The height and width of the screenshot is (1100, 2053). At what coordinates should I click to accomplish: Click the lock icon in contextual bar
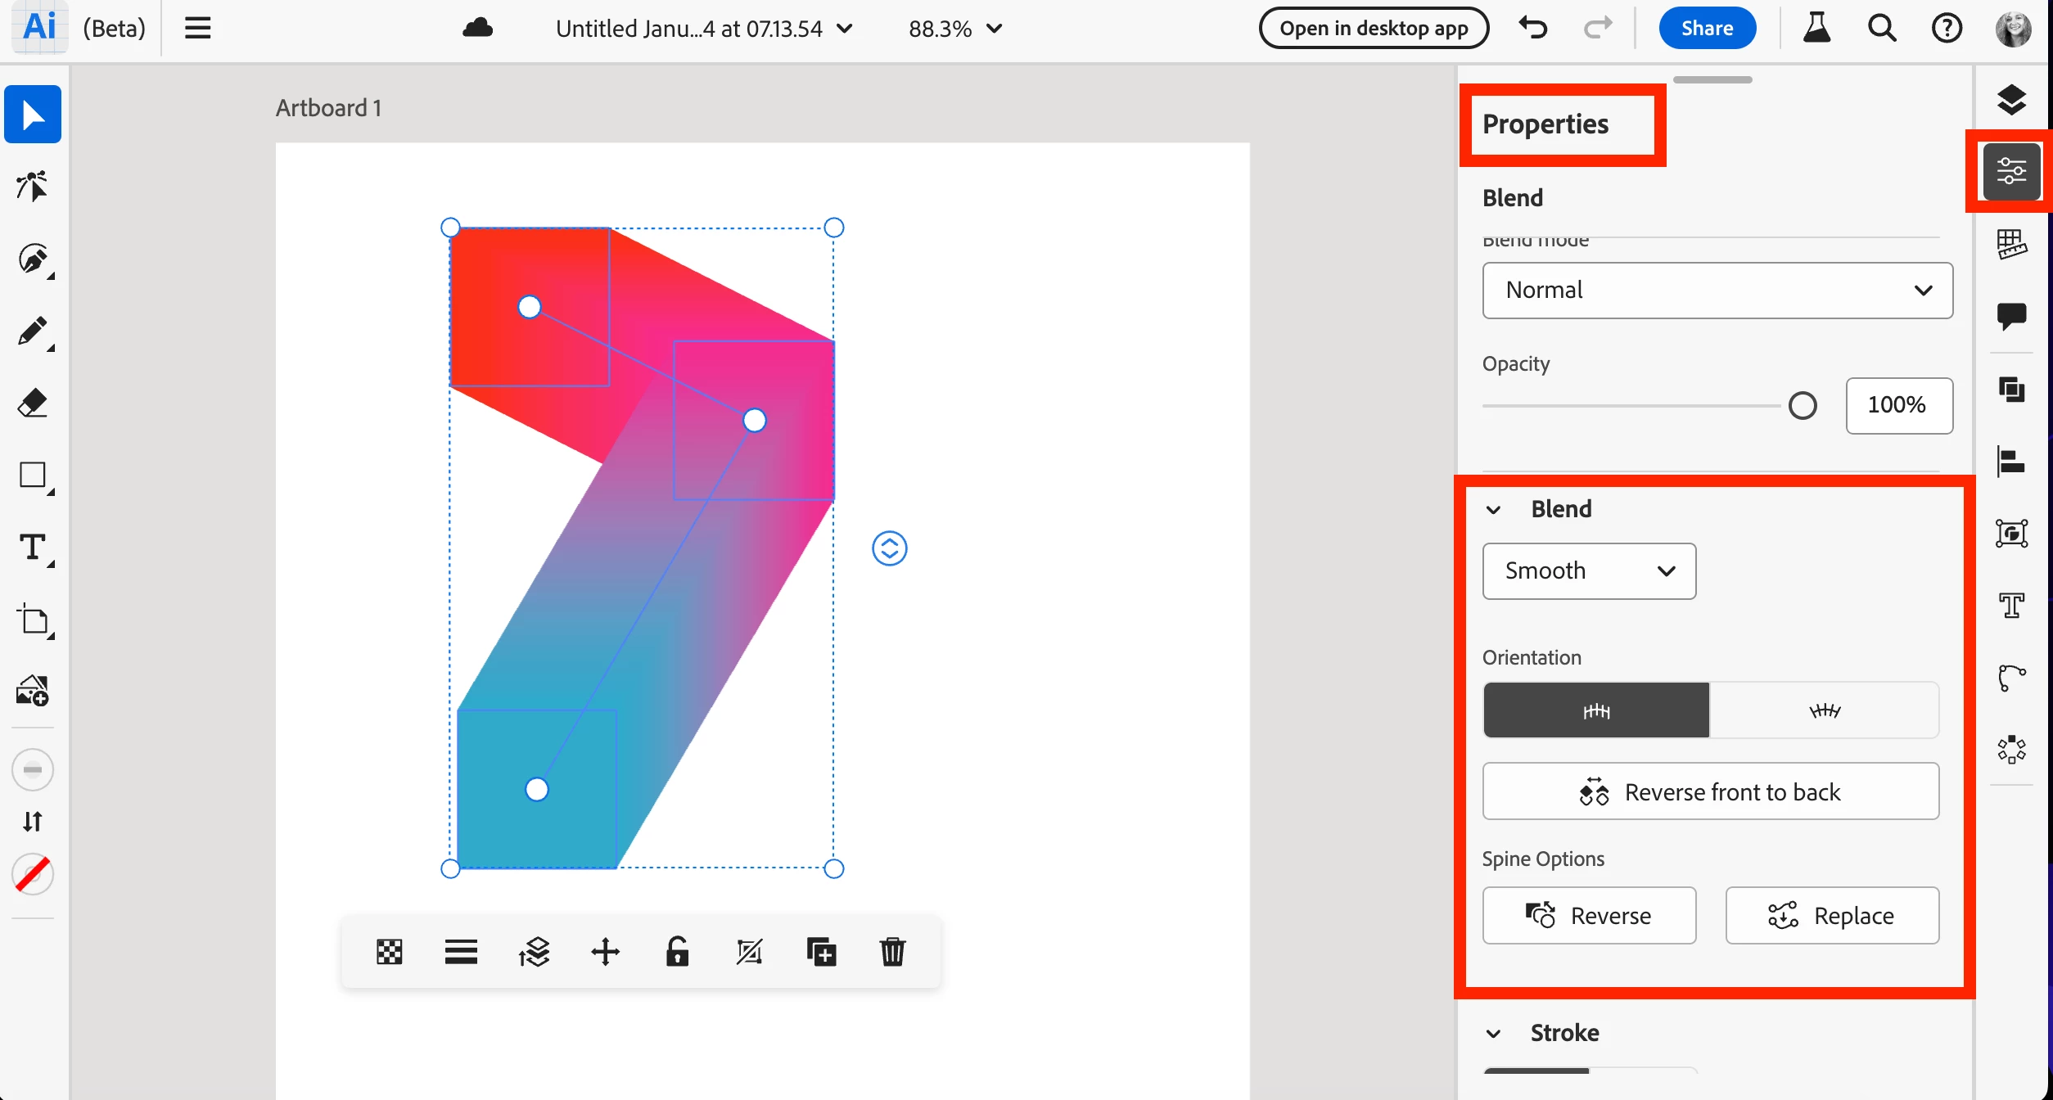pos(677,952)
